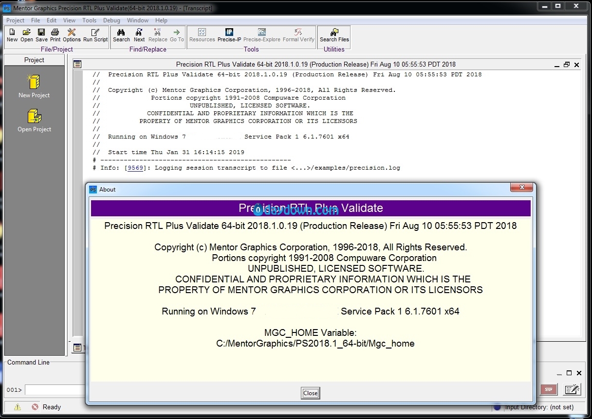Click in the Command Line input field
This screenshot has width=592, height=419.
[55, 390]
